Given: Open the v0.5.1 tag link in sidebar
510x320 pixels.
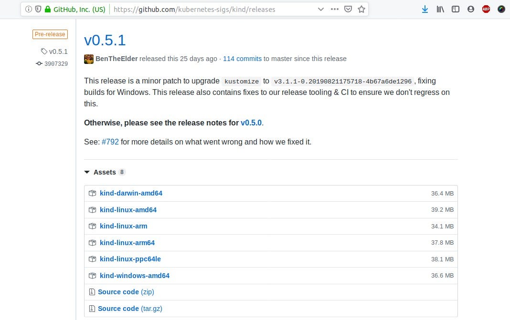Looking at the screenshot, I should point(58,52).
